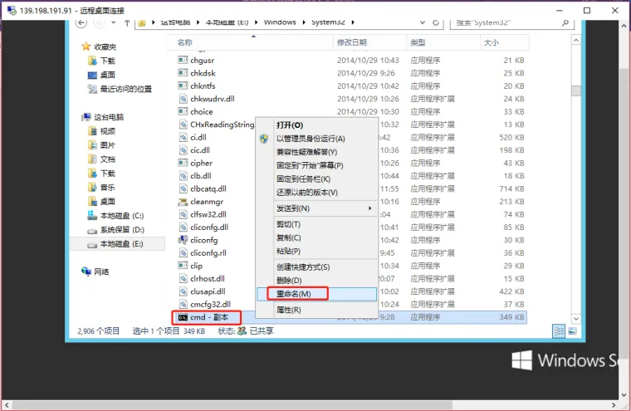Open Favorites star in sidebar
The width and height of the screenshot is (631, 411).
coord(86,46)
